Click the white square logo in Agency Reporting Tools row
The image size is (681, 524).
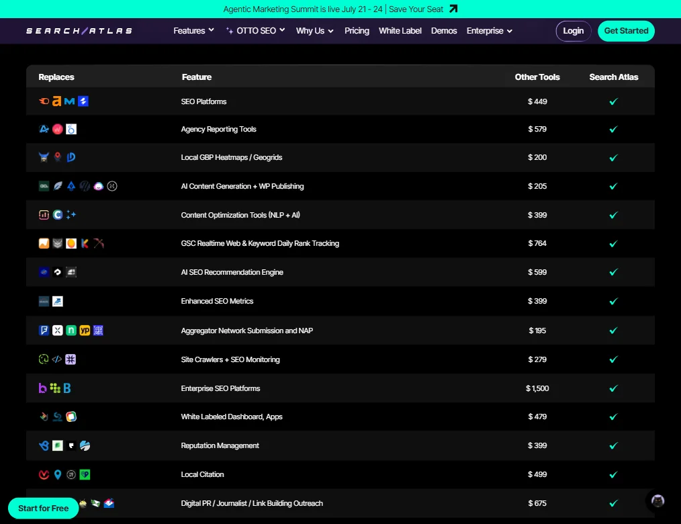(71, 129)
